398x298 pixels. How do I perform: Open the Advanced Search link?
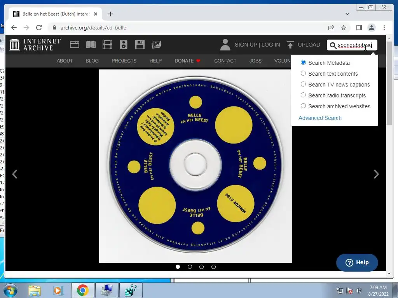(x=320, y=118)
